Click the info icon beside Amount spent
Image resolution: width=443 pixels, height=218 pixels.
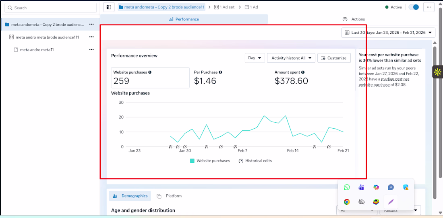pos(302,72)
